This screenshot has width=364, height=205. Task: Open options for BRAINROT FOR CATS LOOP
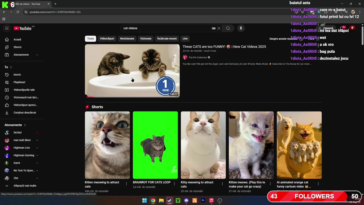click(x=175, y=184)
